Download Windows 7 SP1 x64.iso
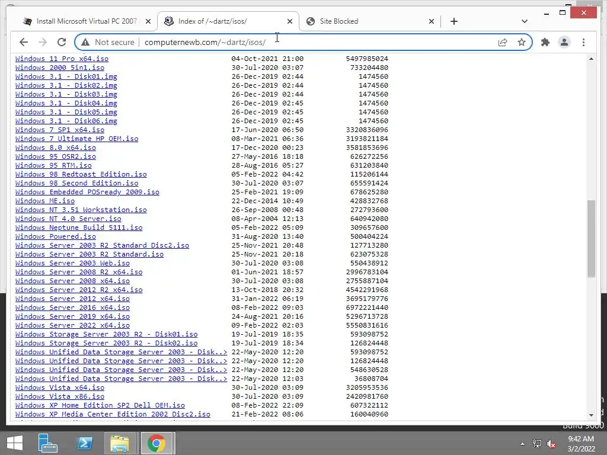The width and height of the screenshot is (607, 455). (x=60, y=130)
